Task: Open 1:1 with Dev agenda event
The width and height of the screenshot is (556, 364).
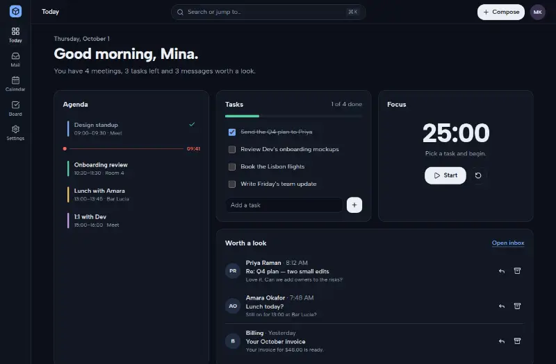Action: [x=131, y=220]
